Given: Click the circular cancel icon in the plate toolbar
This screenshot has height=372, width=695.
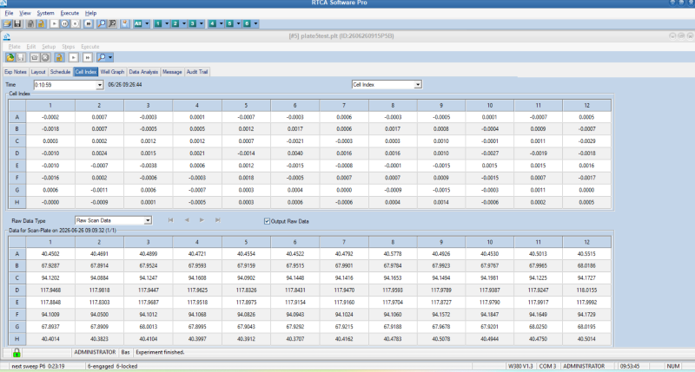Looking at the screenshot, I should pos(45,57).
